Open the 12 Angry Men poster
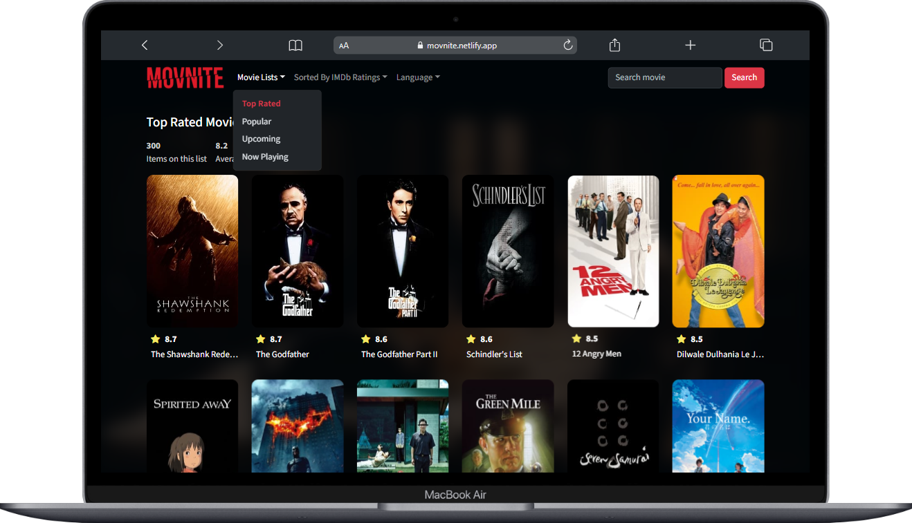912x523 pixels. 613,251
